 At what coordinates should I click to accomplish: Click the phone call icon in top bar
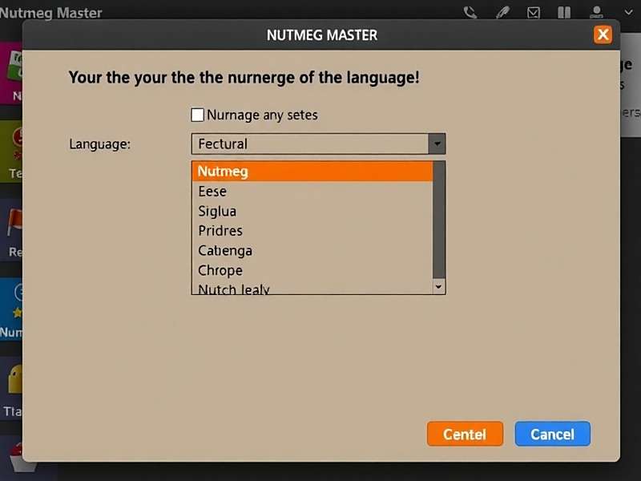click(470, 12)
